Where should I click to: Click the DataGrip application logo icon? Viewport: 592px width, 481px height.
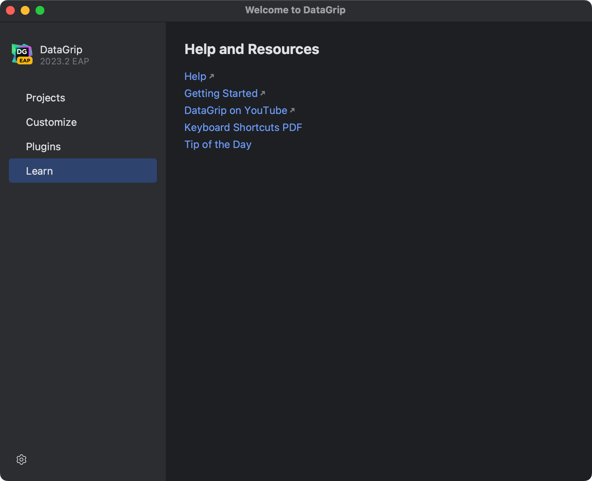[x=21, y=54]
